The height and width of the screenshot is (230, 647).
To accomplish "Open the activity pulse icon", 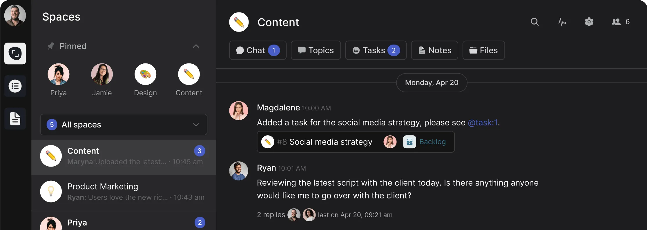I will pos(562,22).
